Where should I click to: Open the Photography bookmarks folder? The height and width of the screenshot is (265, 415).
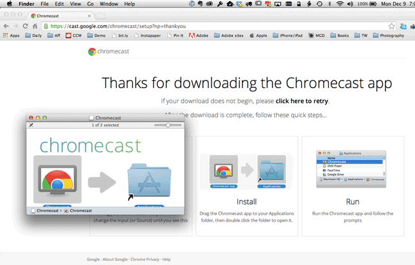[389, 35]
